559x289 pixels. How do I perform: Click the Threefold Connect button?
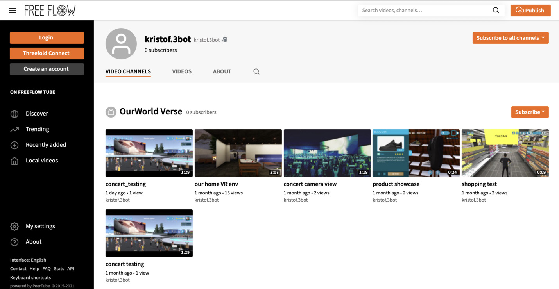coord(47,53)
